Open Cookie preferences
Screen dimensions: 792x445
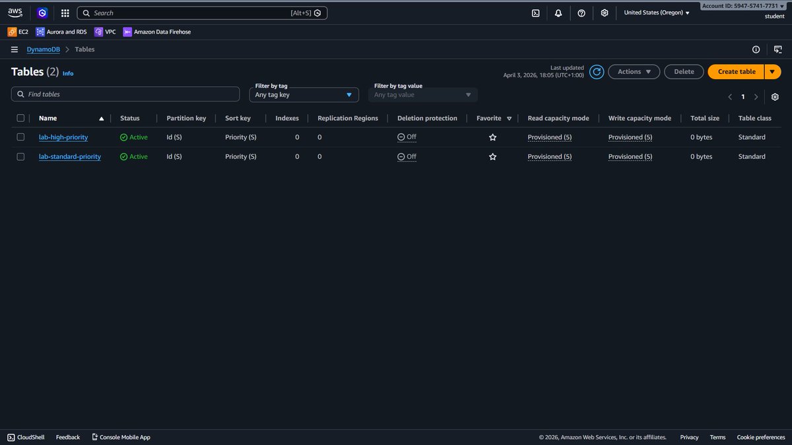tap(761, 437)
